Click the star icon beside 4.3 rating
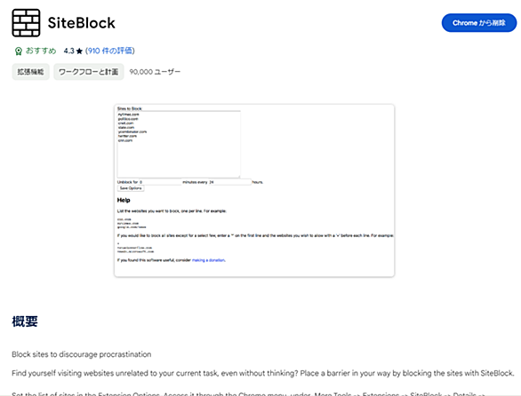Viewport: 521px width, 396px height. [79, 51]
